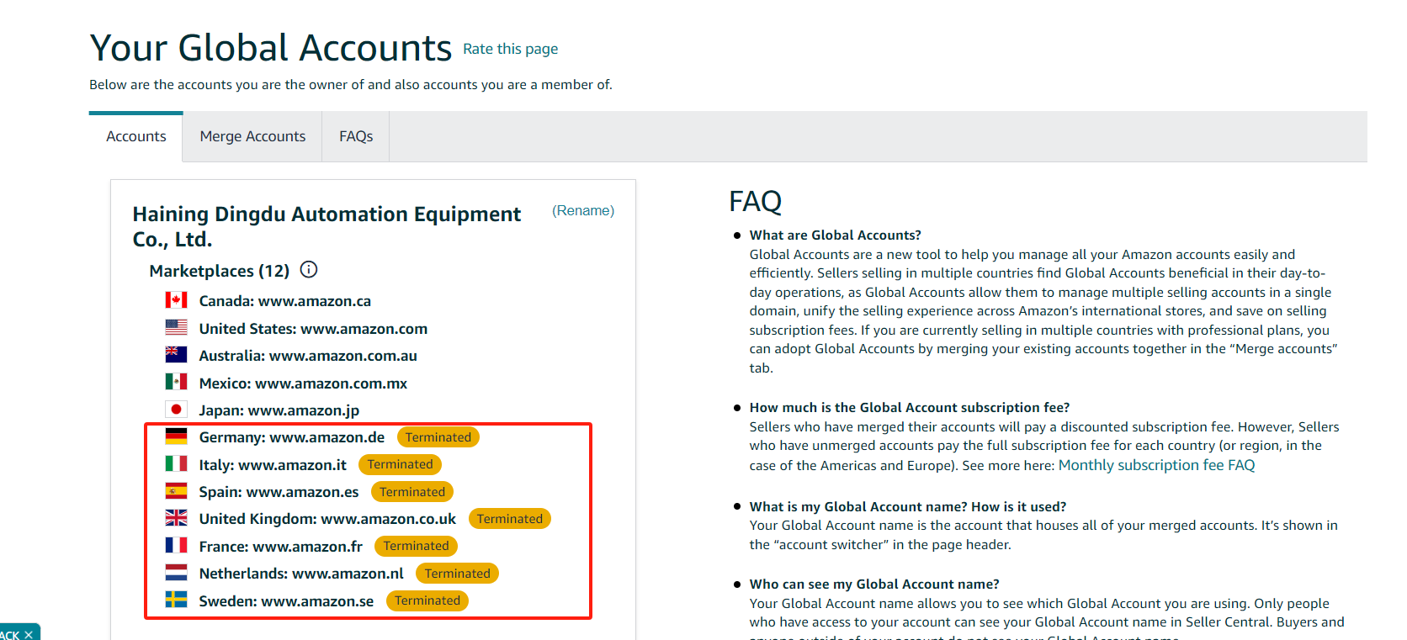Screen dimensions: 1407x640
Task: Click the What is my Global Account name question
Action: tap(908, 507)
